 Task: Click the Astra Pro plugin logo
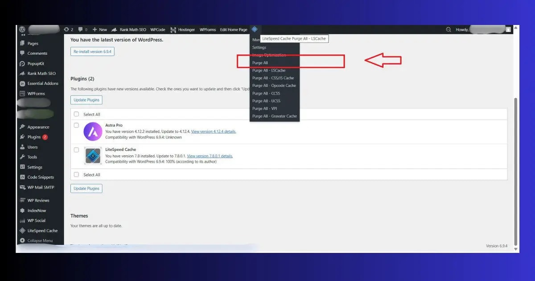pos(92,132)
